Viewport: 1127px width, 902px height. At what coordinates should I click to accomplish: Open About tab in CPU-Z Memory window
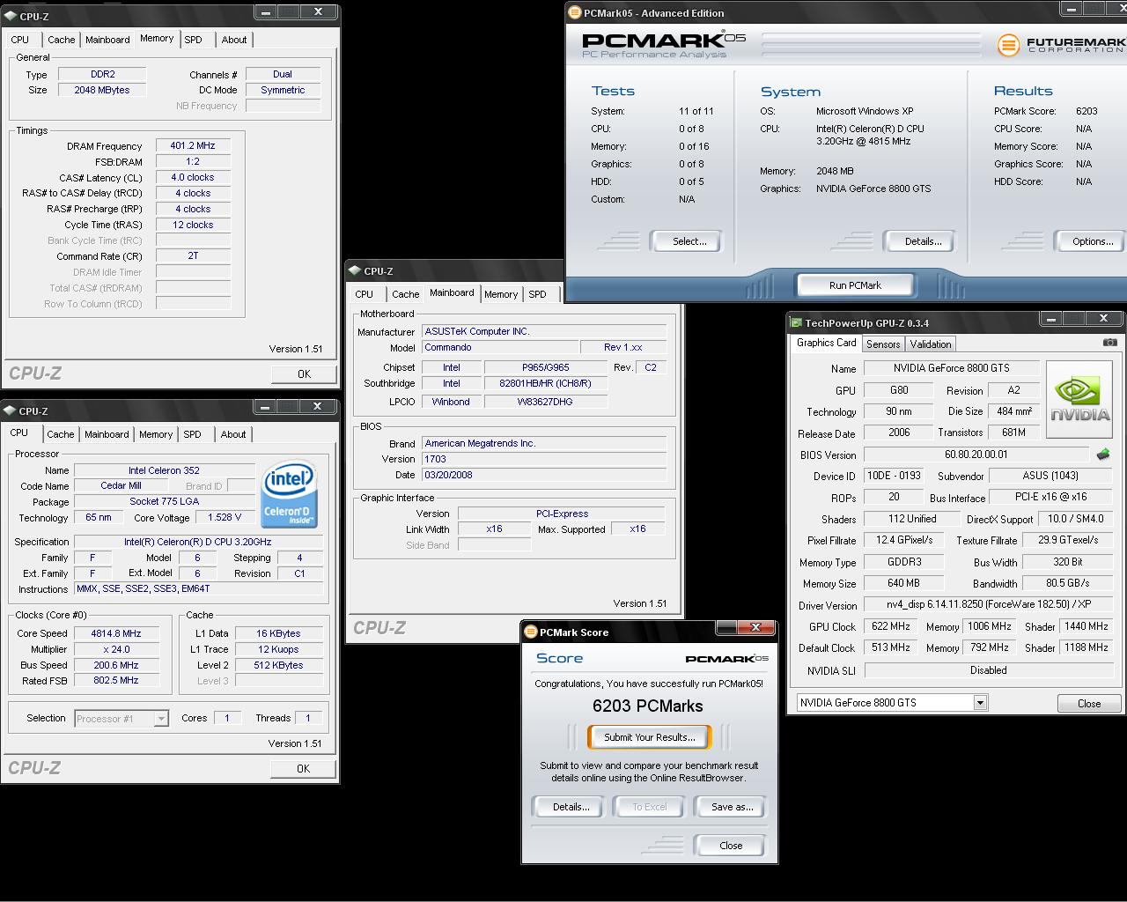tap(234, 40)
